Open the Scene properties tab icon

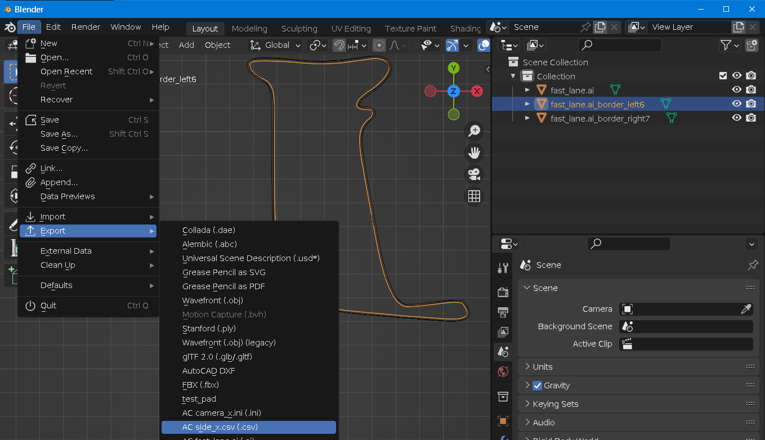click(503, 352)
